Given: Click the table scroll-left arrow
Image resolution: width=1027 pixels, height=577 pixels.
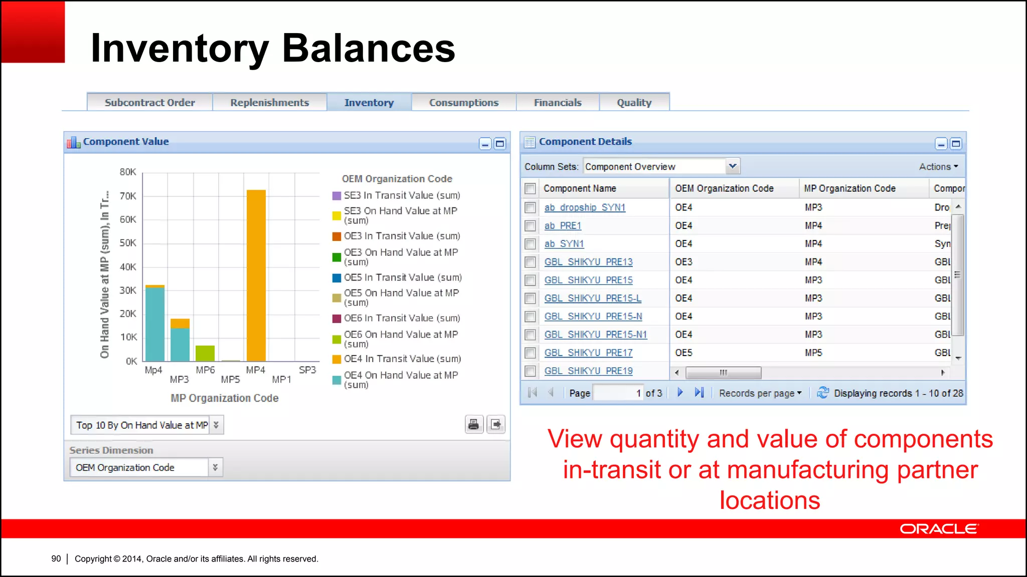Looking at the screenshot, I should 677,373.
